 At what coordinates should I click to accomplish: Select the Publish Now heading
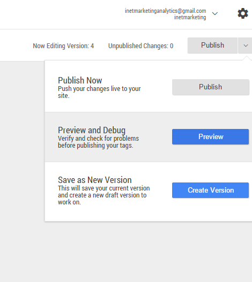(80, 80)
